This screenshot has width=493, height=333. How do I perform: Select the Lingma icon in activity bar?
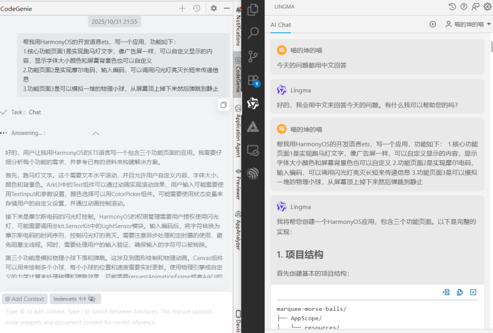[253, 103]
